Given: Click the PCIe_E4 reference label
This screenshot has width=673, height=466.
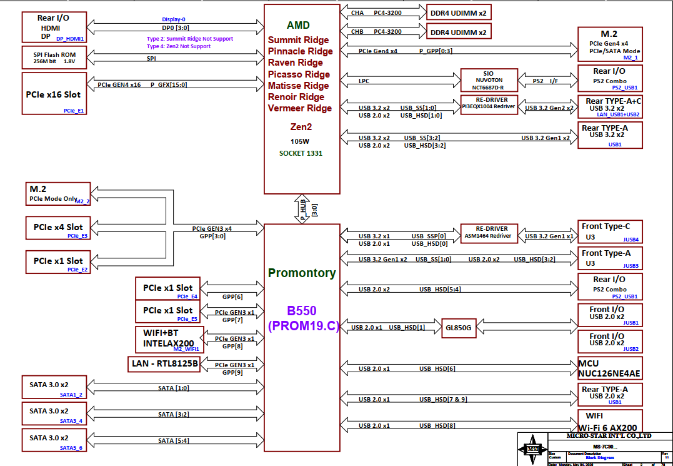Looking at the screenshot, I should pyautogui.click(x=187, y=296).
